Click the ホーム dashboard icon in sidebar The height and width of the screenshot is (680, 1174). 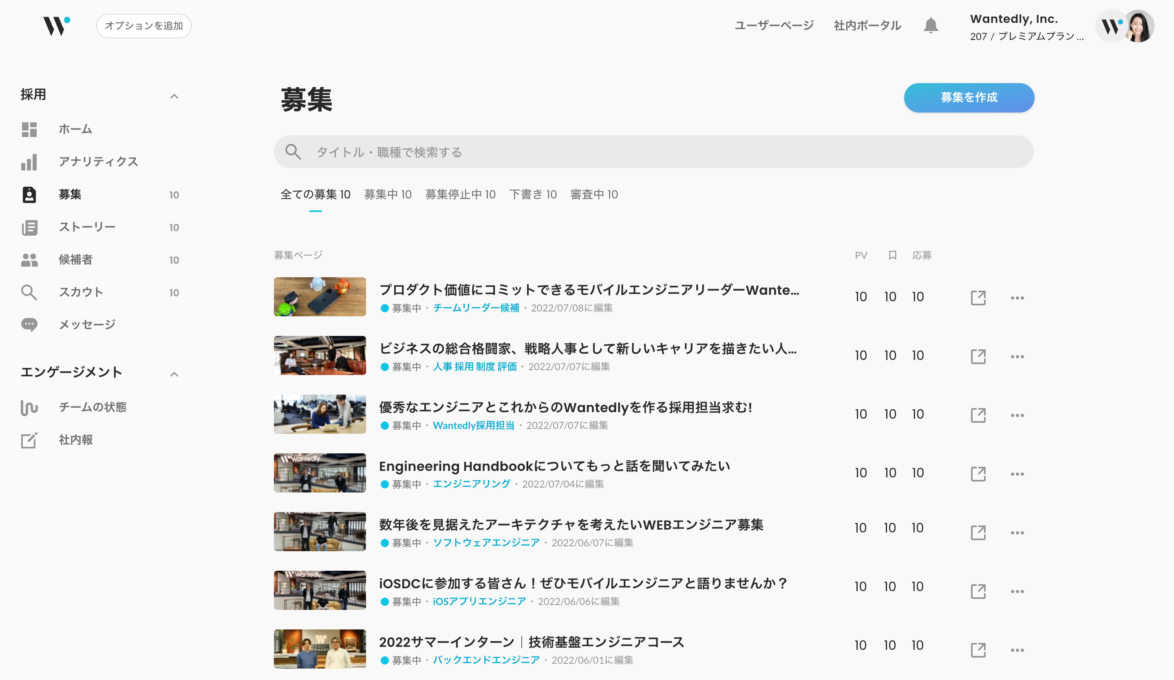(x=29, y=130)
